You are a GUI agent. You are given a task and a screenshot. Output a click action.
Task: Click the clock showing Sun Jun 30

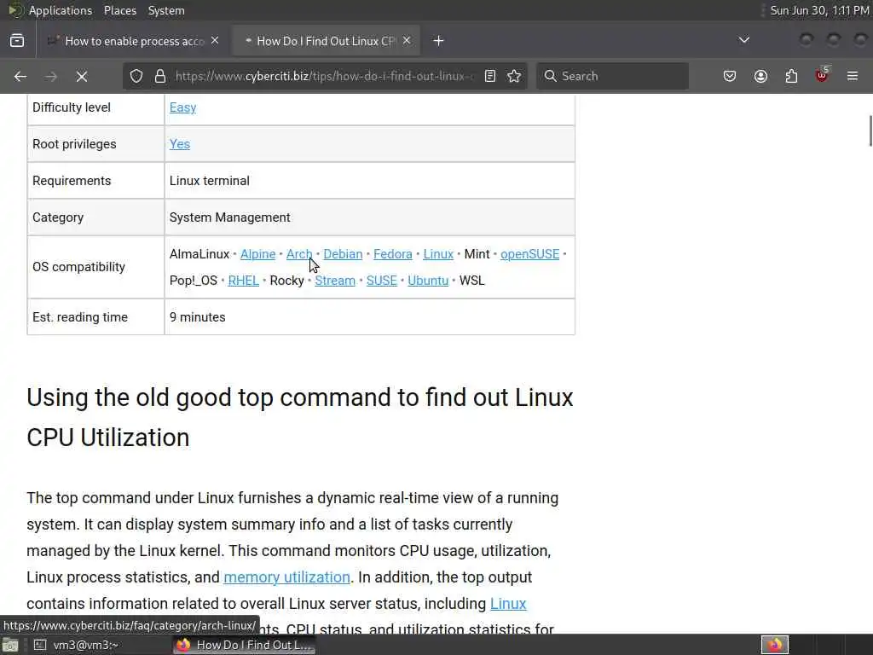pos(819,10)
